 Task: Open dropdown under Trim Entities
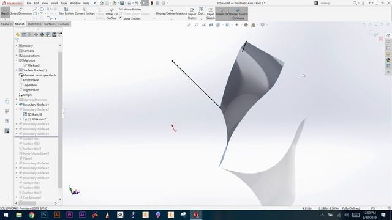coord(66,19)
